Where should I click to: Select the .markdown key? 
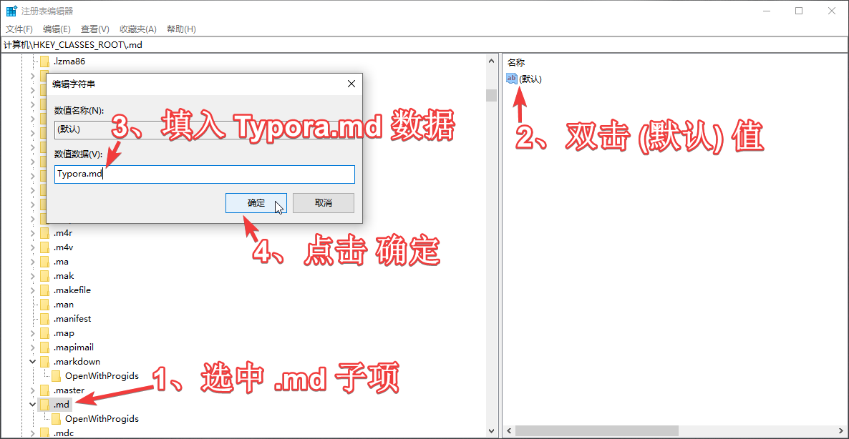click(x=77, y=362)
